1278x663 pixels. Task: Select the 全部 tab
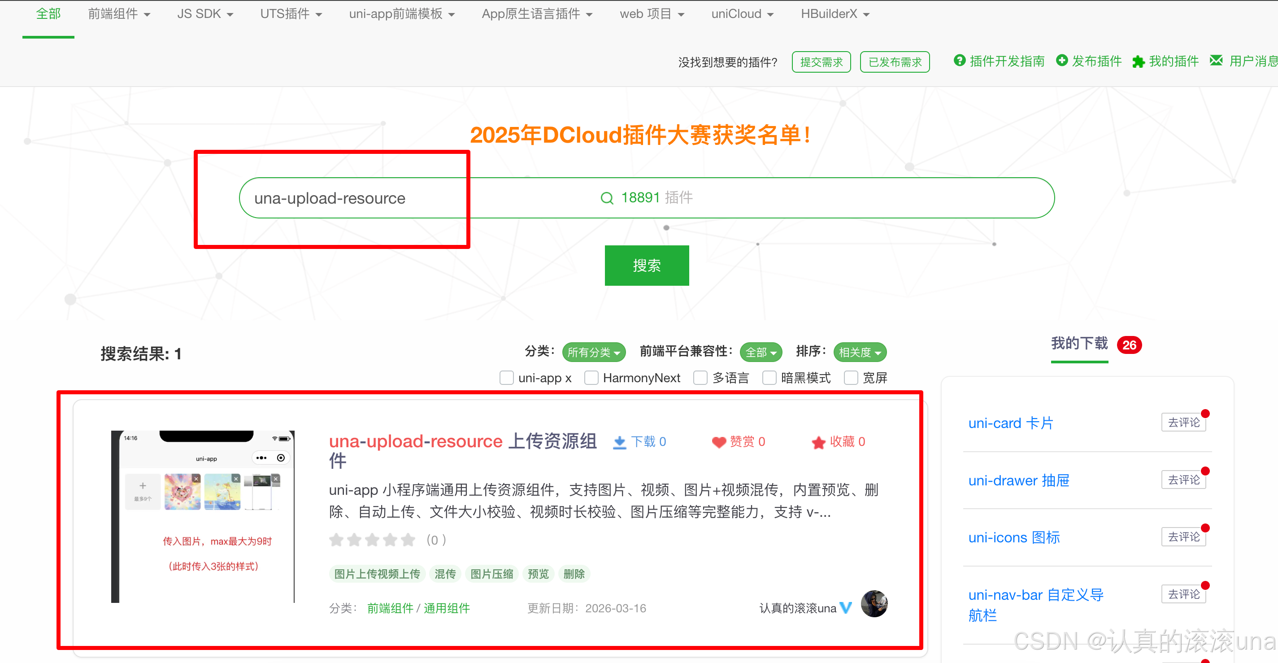[x=48, y=14]
